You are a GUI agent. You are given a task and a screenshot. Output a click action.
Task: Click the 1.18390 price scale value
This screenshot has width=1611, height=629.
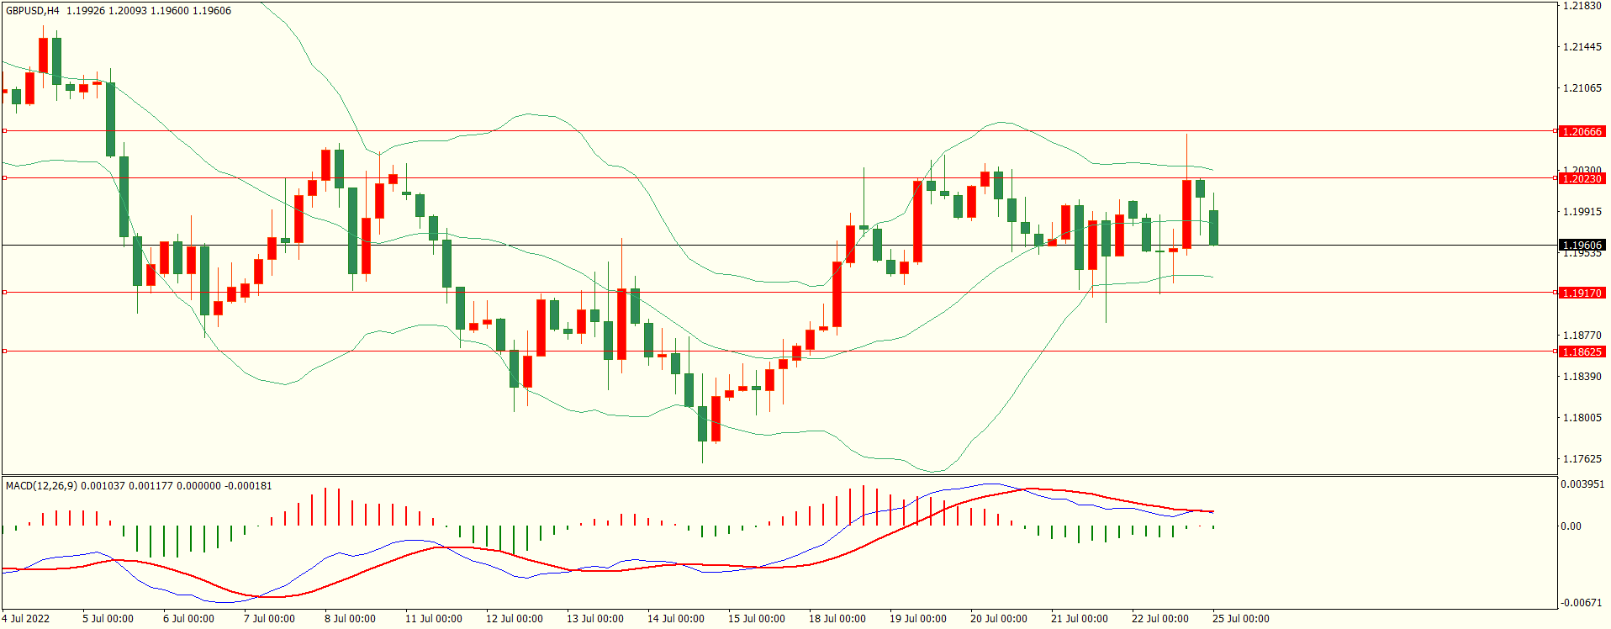[1582, 377]
